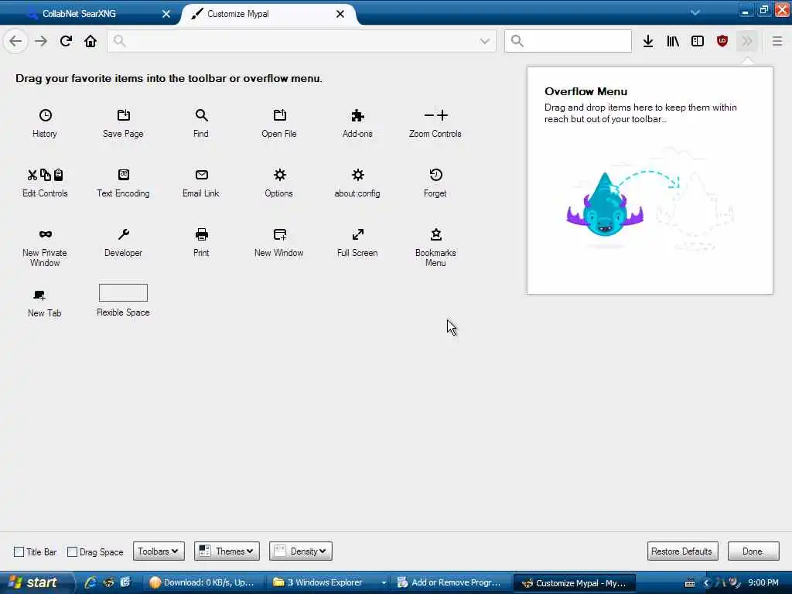Select the Text Encoding item
The height and width of the screenshot is (594, 792).
tap(123, 183)
